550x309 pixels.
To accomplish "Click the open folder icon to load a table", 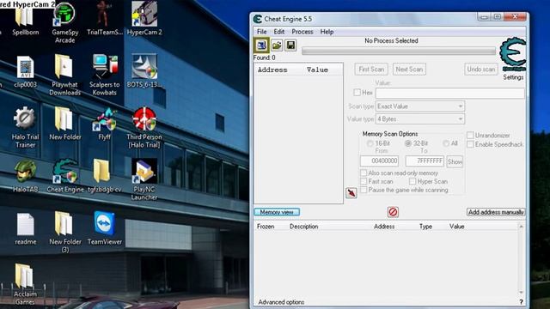I will point(277,45).
